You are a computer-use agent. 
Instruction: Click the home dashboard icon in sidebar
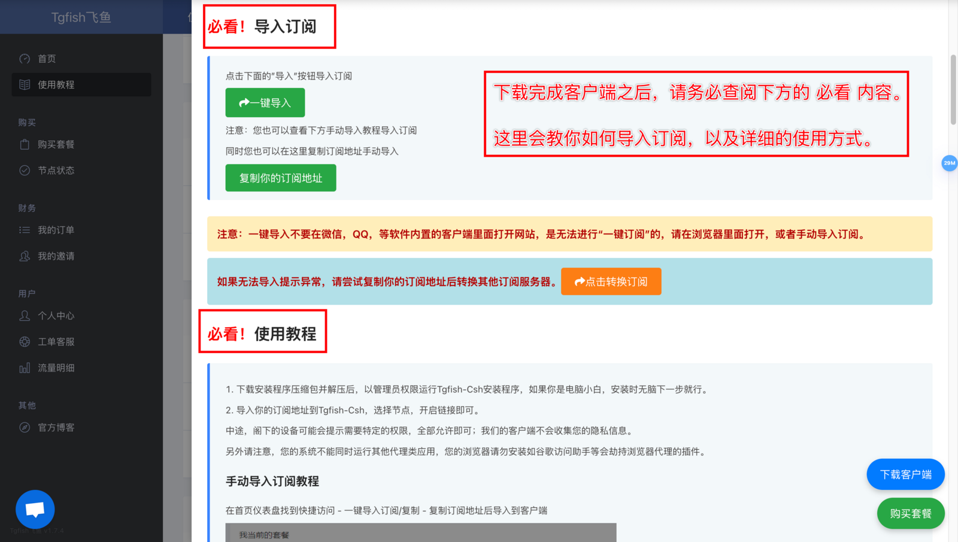[25, 59]
